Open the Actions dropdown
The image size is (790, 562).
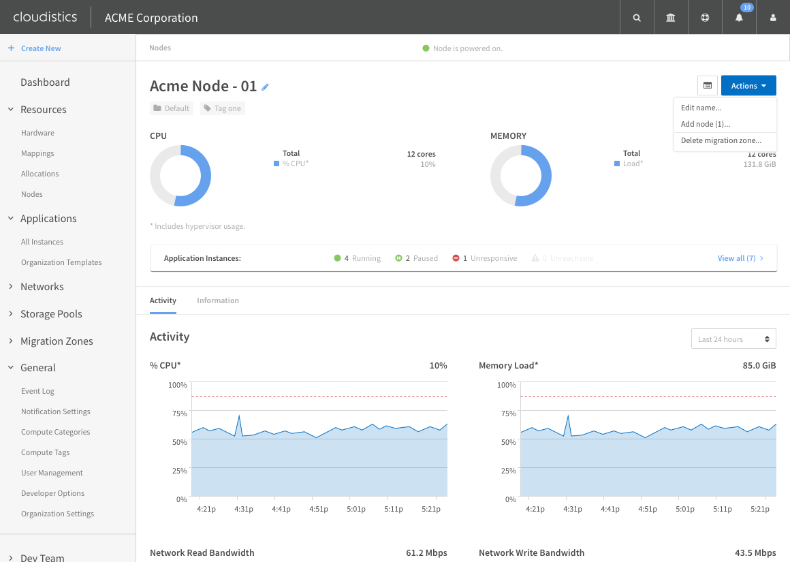(x=748, y=85)
